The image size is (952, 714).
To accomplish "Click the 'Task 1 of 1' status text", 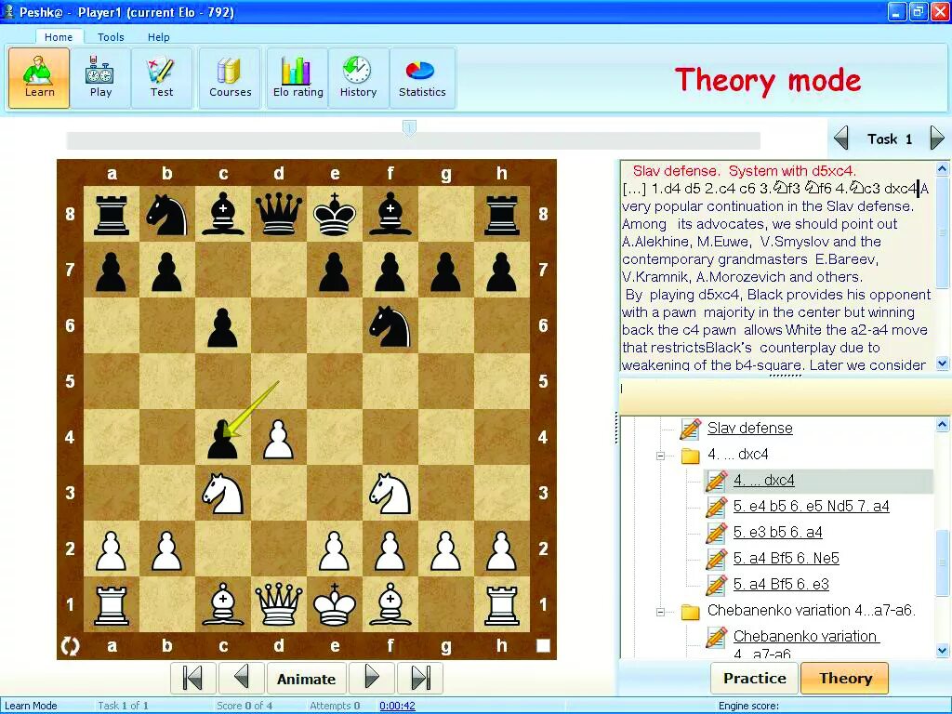I will (123, 706).
